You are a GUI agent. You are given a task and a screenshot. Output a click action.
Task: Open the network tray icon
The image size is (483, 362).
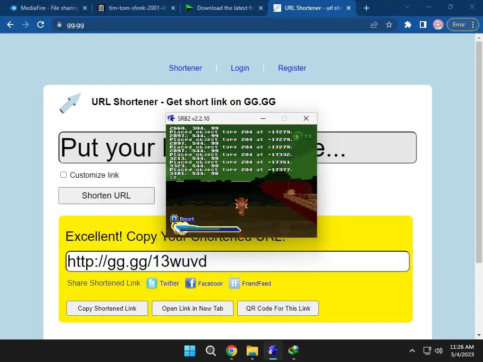[x=427, y=351]
